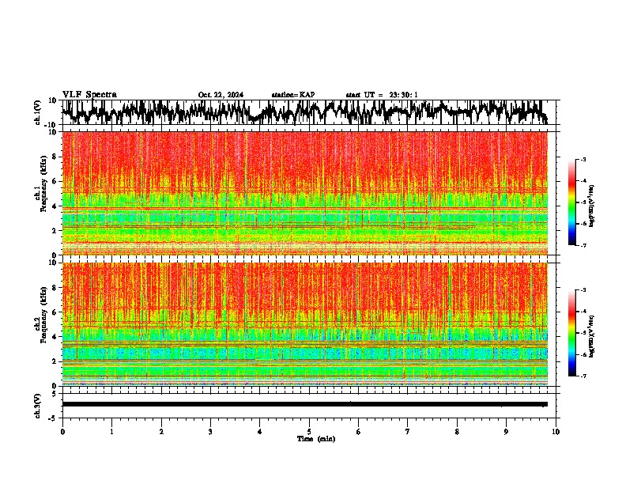The image size is (626, 484).
Task: Click the time-axis end label "10"
Action: pos(556,432)
